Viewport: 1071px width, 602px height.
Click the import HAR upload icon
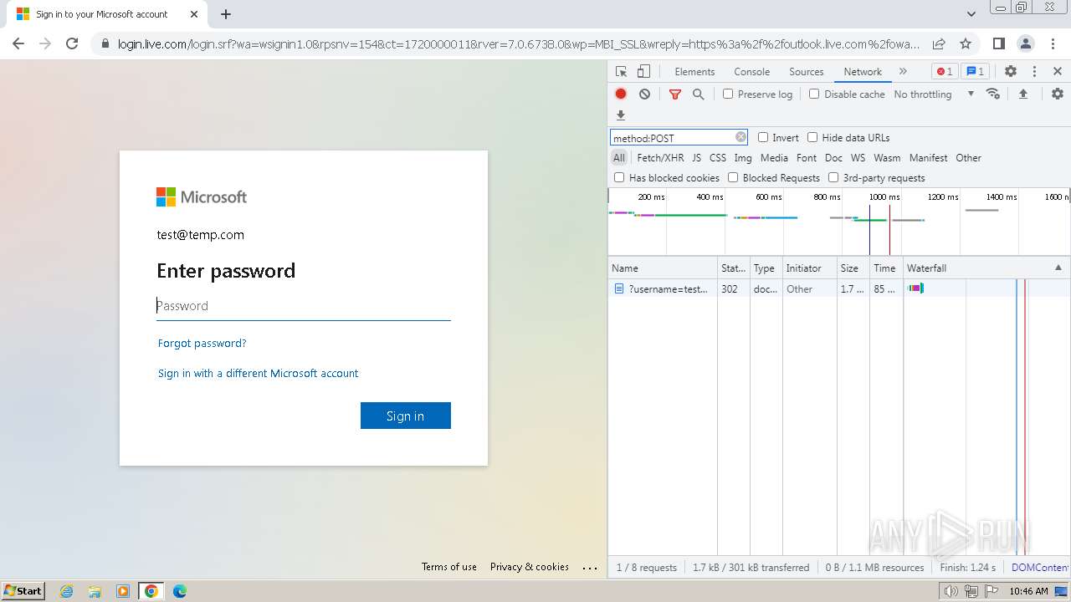(x=1022, y=94)
